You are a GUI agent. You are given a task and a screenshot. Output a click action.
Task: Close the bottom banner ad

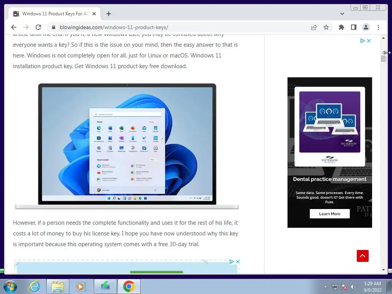click(238, 262)
